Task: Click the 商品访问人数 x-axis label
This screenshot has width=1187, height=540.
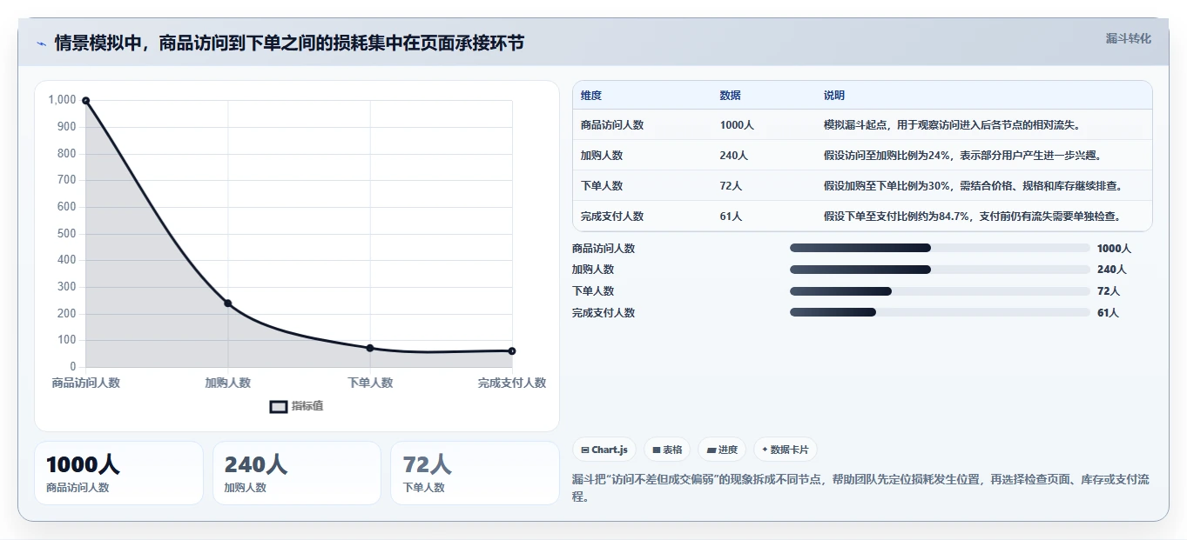Action: [x=85, y=383]
